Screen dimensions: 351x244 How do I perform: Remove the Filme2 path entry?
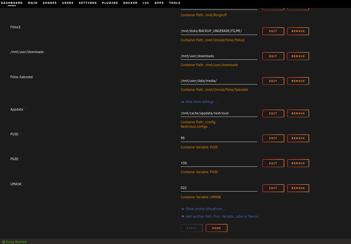[298, 31]
